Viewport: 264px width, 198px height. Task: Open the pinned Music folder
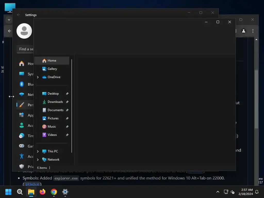pos(52,127)
